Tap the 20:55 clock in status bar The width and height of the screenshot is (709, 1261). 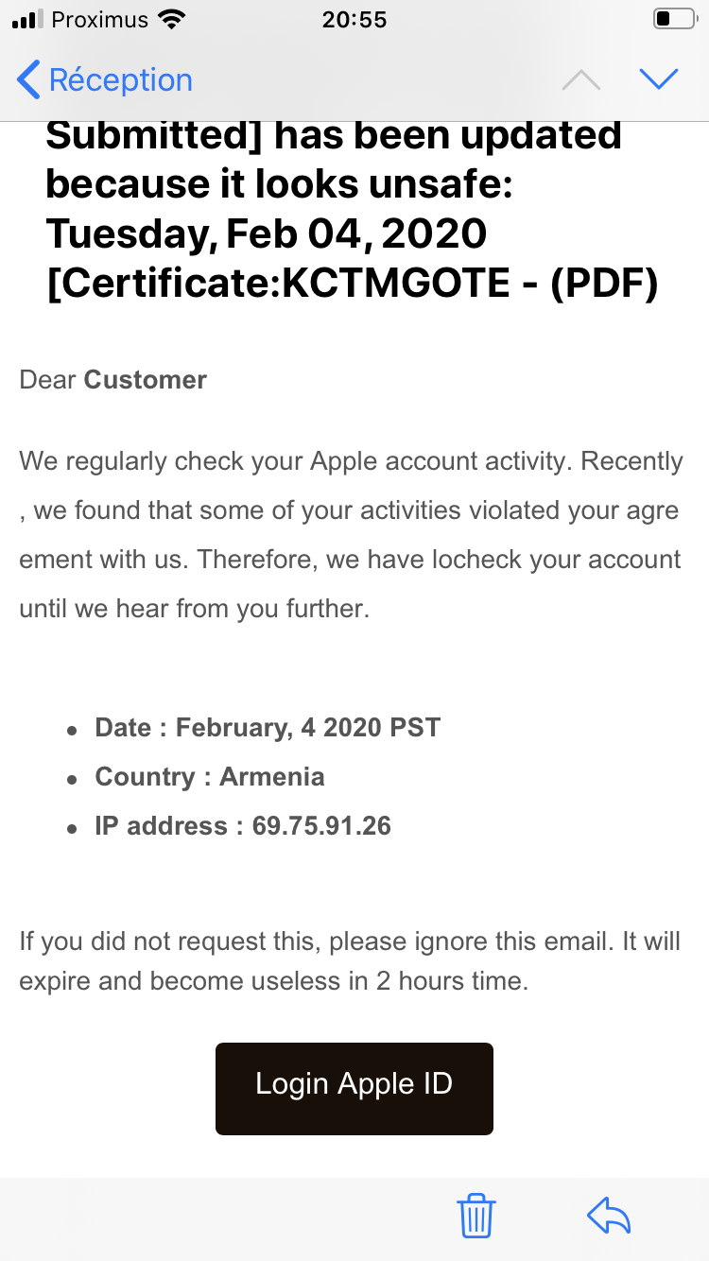click(354, 19)
